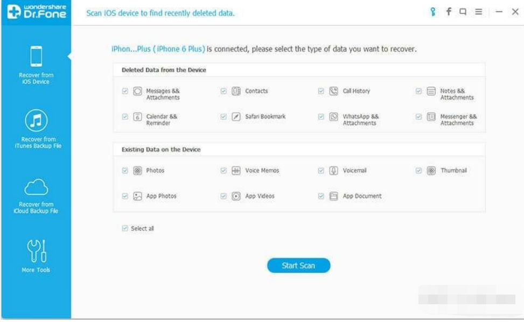Open More Tools wrench icon

click(x=36, y=256)
